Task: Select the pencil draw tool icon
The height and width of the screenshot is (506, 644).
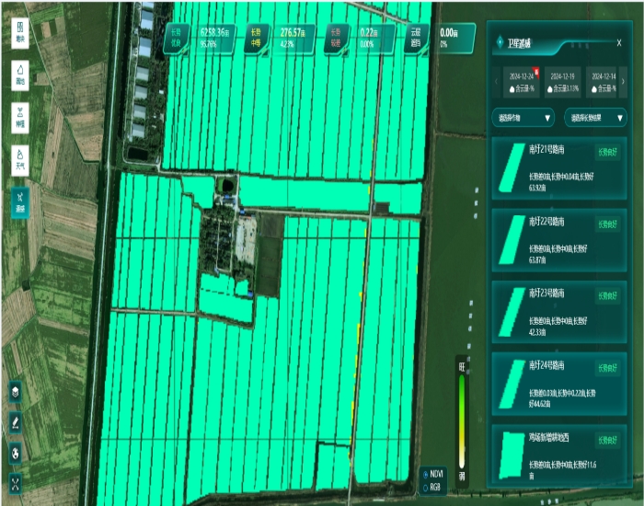Action: 15,422
